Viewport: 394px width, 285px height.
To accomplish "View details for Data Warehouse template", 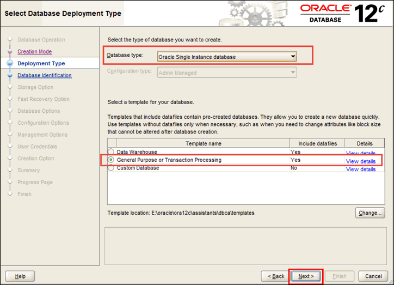I will click(x=360, y=154).
